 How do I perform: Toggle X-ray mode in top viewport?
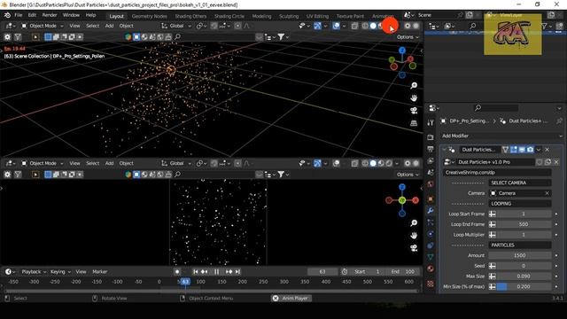point(354,26)
